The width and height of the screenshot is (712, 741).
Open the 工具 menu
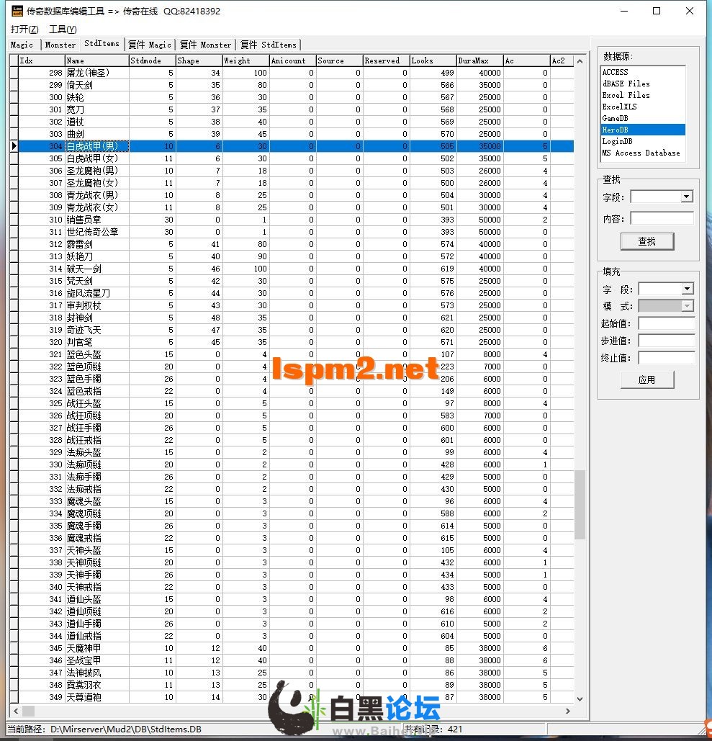tap(63, 29)
